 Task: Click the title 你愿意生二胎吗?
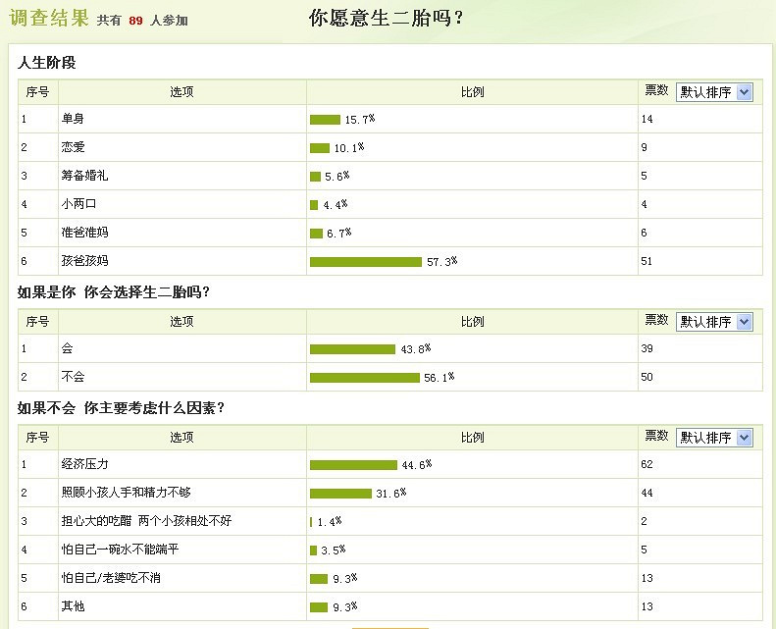click(x=386, y=19)
